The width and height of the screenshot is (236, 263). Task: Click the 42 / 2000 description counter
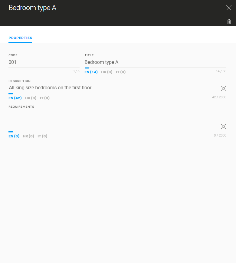[219, 97]
